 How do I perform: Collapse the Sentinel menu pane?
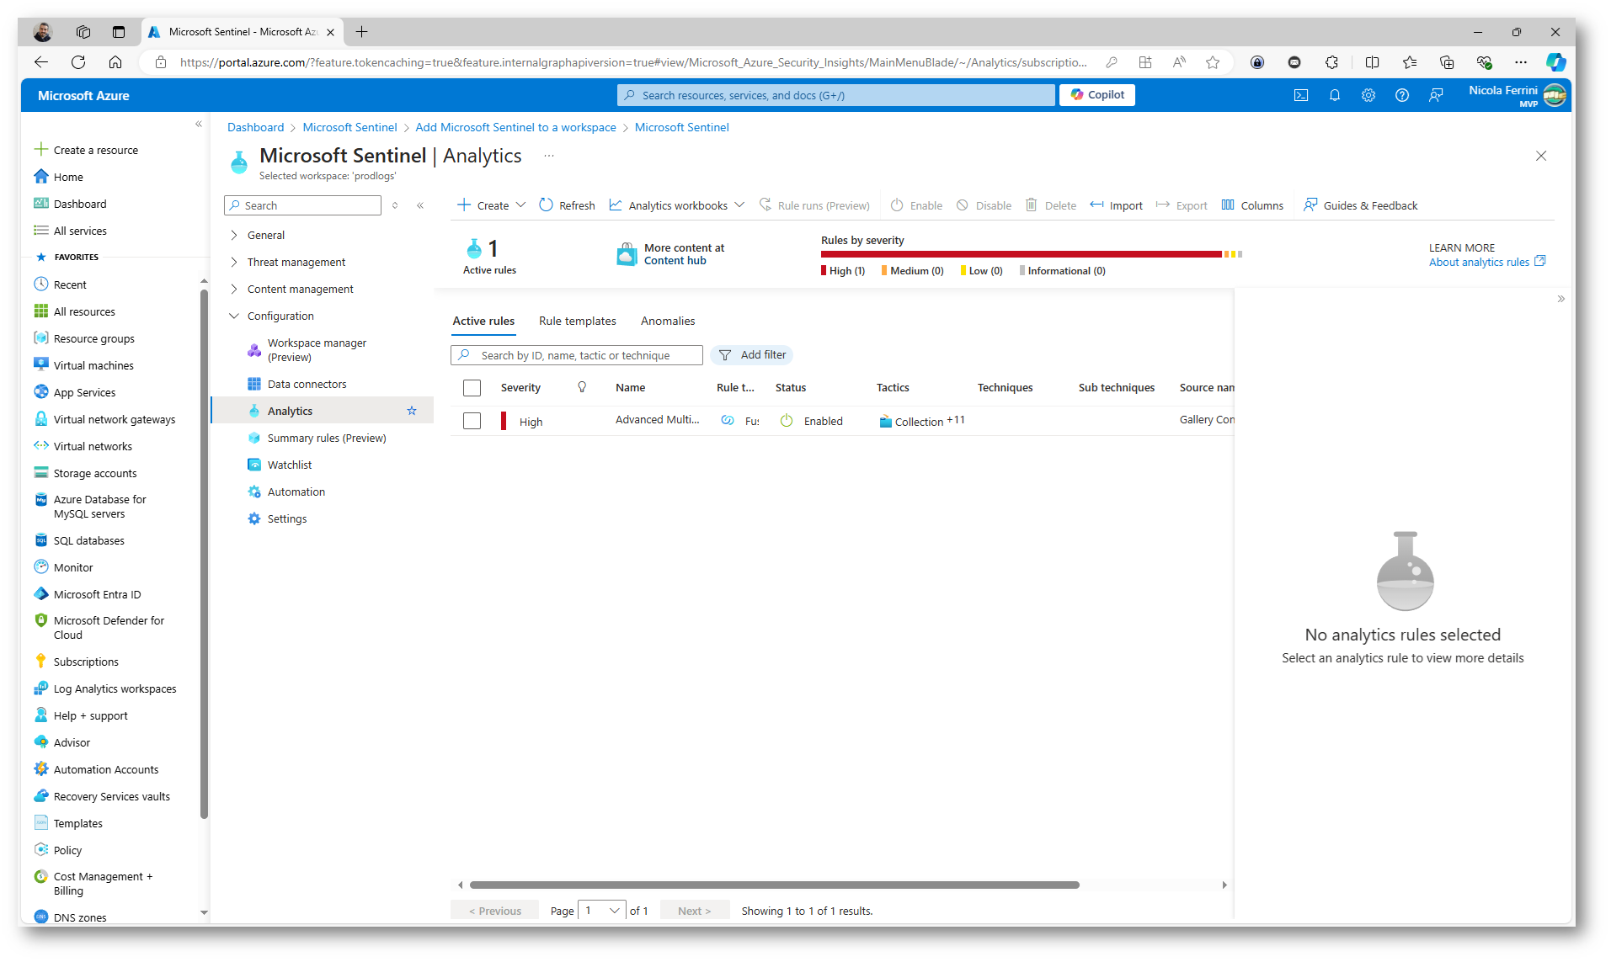coord(420,205)
